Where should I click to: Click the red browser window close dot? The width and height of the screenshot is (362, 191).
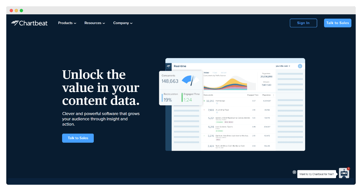pyautogui.click(x=11, y=11)
